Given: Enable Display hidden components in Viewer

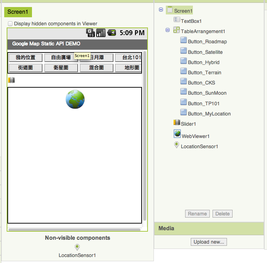Looking at the screenshot, I should 10,24.
